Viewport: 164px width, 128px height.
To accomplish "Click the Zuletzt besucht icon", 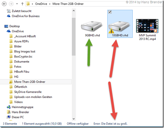I will [9, 11].
